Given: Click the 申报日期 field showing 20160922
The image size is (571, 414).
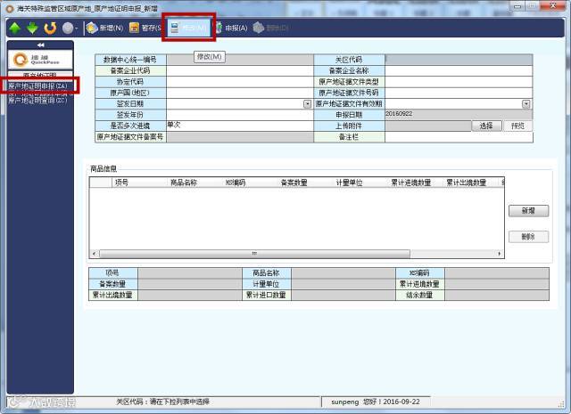Looking at the screenshot, I should (459, 115).
